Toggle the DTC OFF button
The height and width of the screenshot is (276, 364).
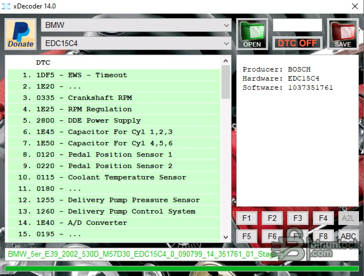point(297,43)
